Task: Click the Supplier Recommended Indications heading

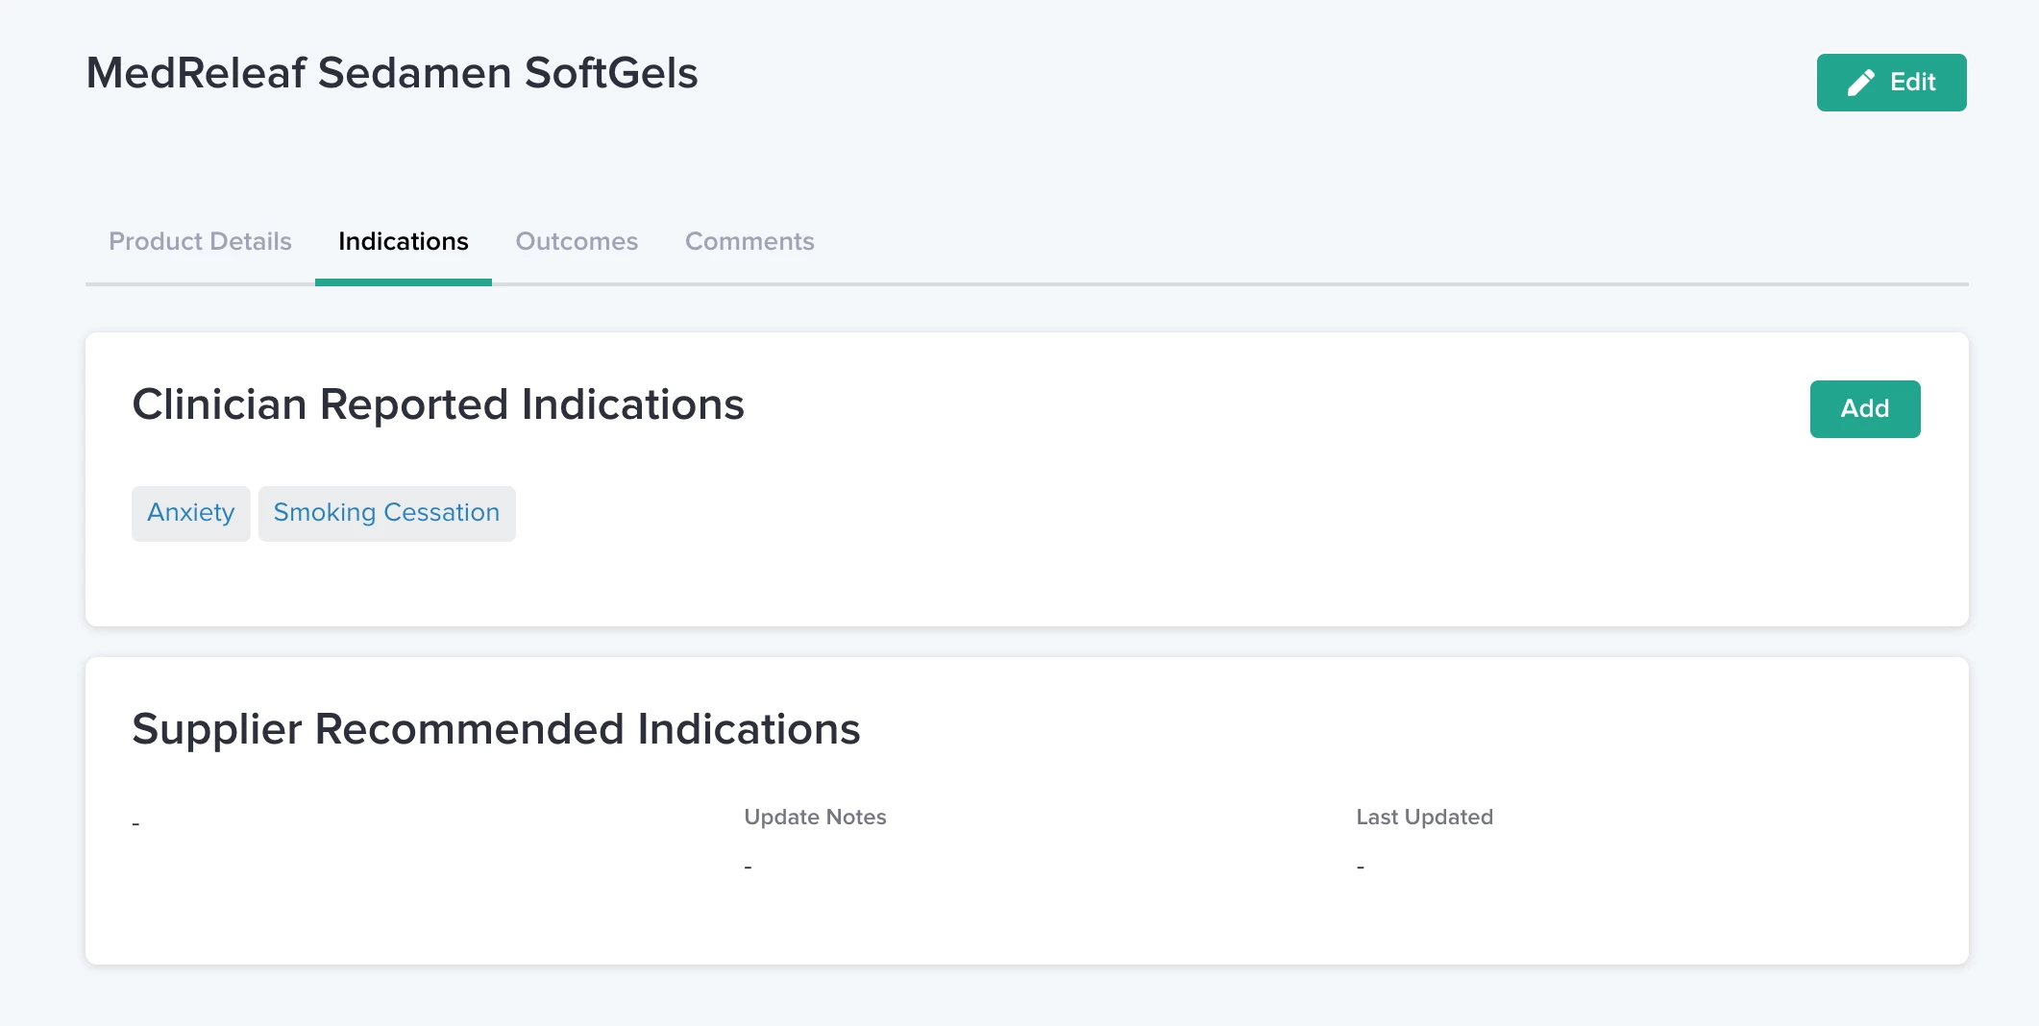Action: (496, 729)
